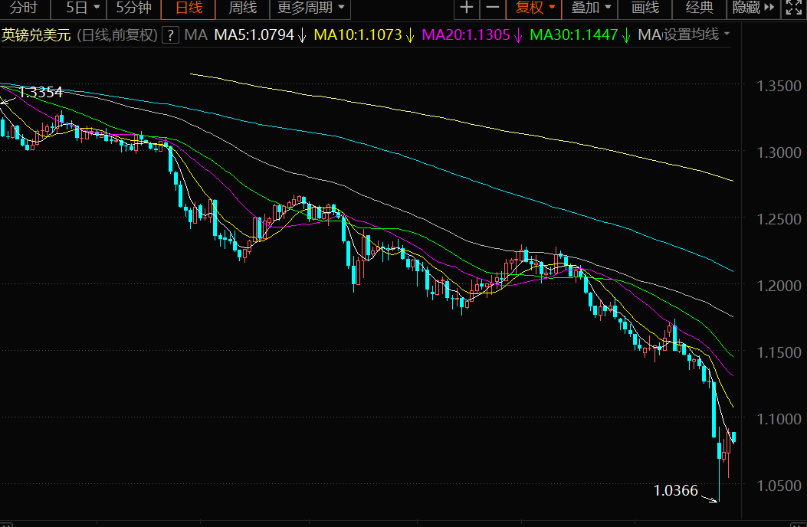Click the MA indicator name label

tap(195, 35)
